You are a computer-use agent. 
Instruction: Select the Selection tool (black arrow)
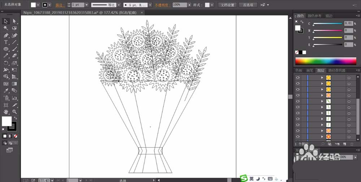tap(6, 21)
